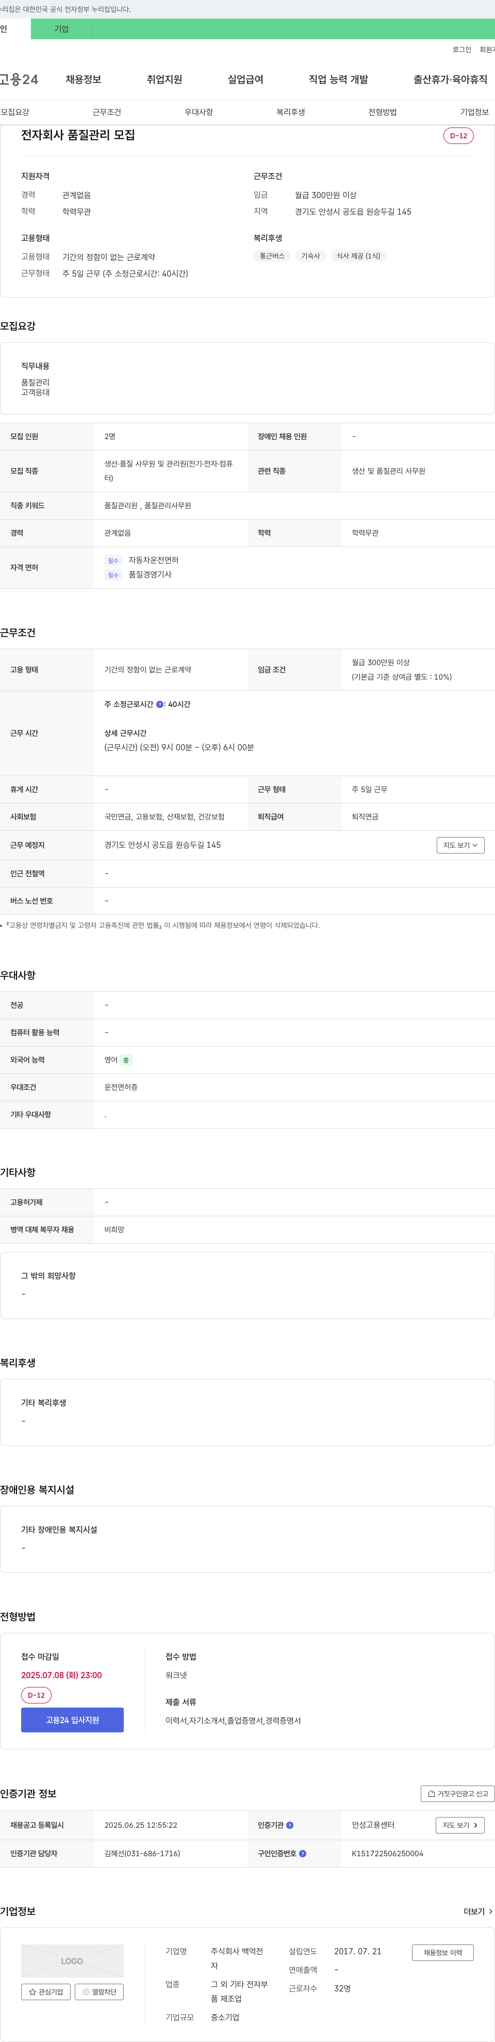Click the job title 전자회사 품질관리 모집
The height and width of the screenshot is (2042, 495).
(78, 135)
